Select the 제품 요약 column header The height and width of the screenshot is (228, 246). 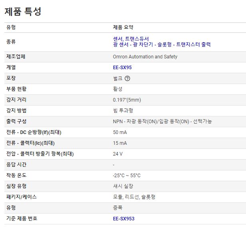(x=123, y=27)
